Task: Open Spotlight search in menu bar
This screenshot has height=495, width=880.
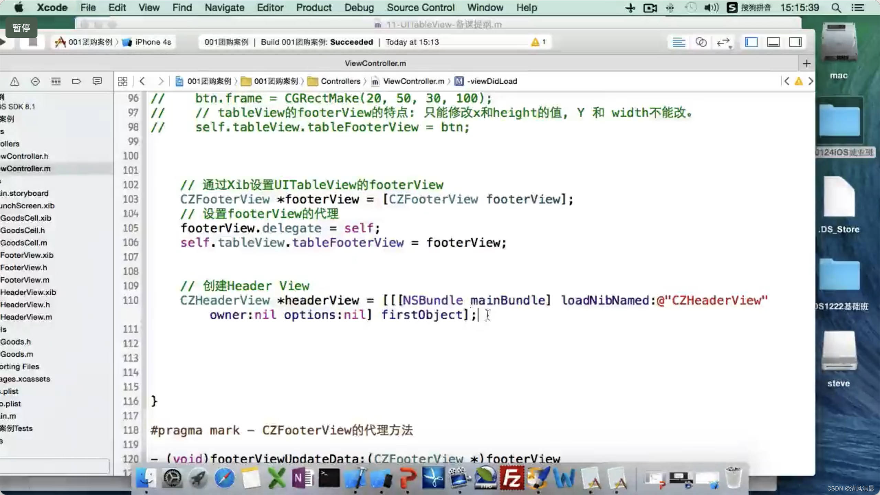Action: tap(836, 8)
